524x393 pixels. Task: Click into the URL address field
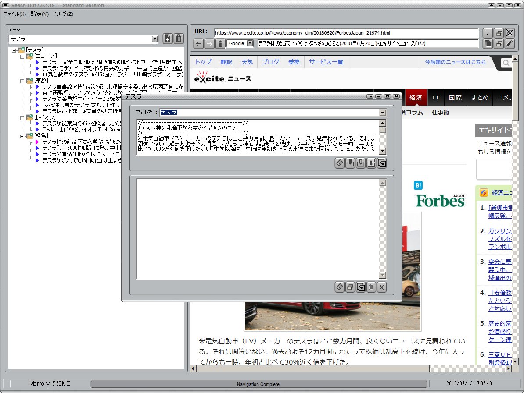[x=346, y=33]
